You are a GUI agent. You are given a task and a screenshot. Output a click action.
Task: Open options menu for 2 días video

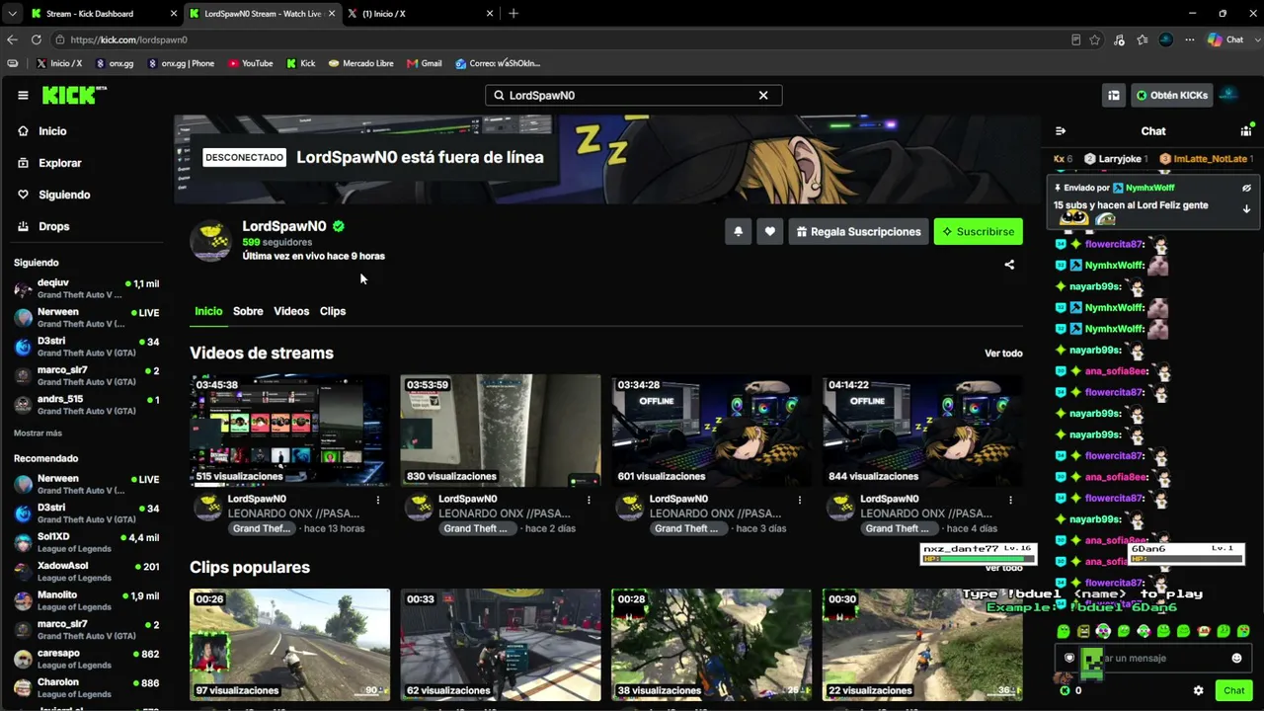tap(589, 500)
